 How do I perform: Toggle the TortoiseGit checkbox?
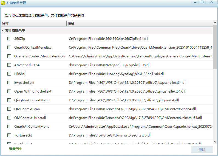point(9,135)
